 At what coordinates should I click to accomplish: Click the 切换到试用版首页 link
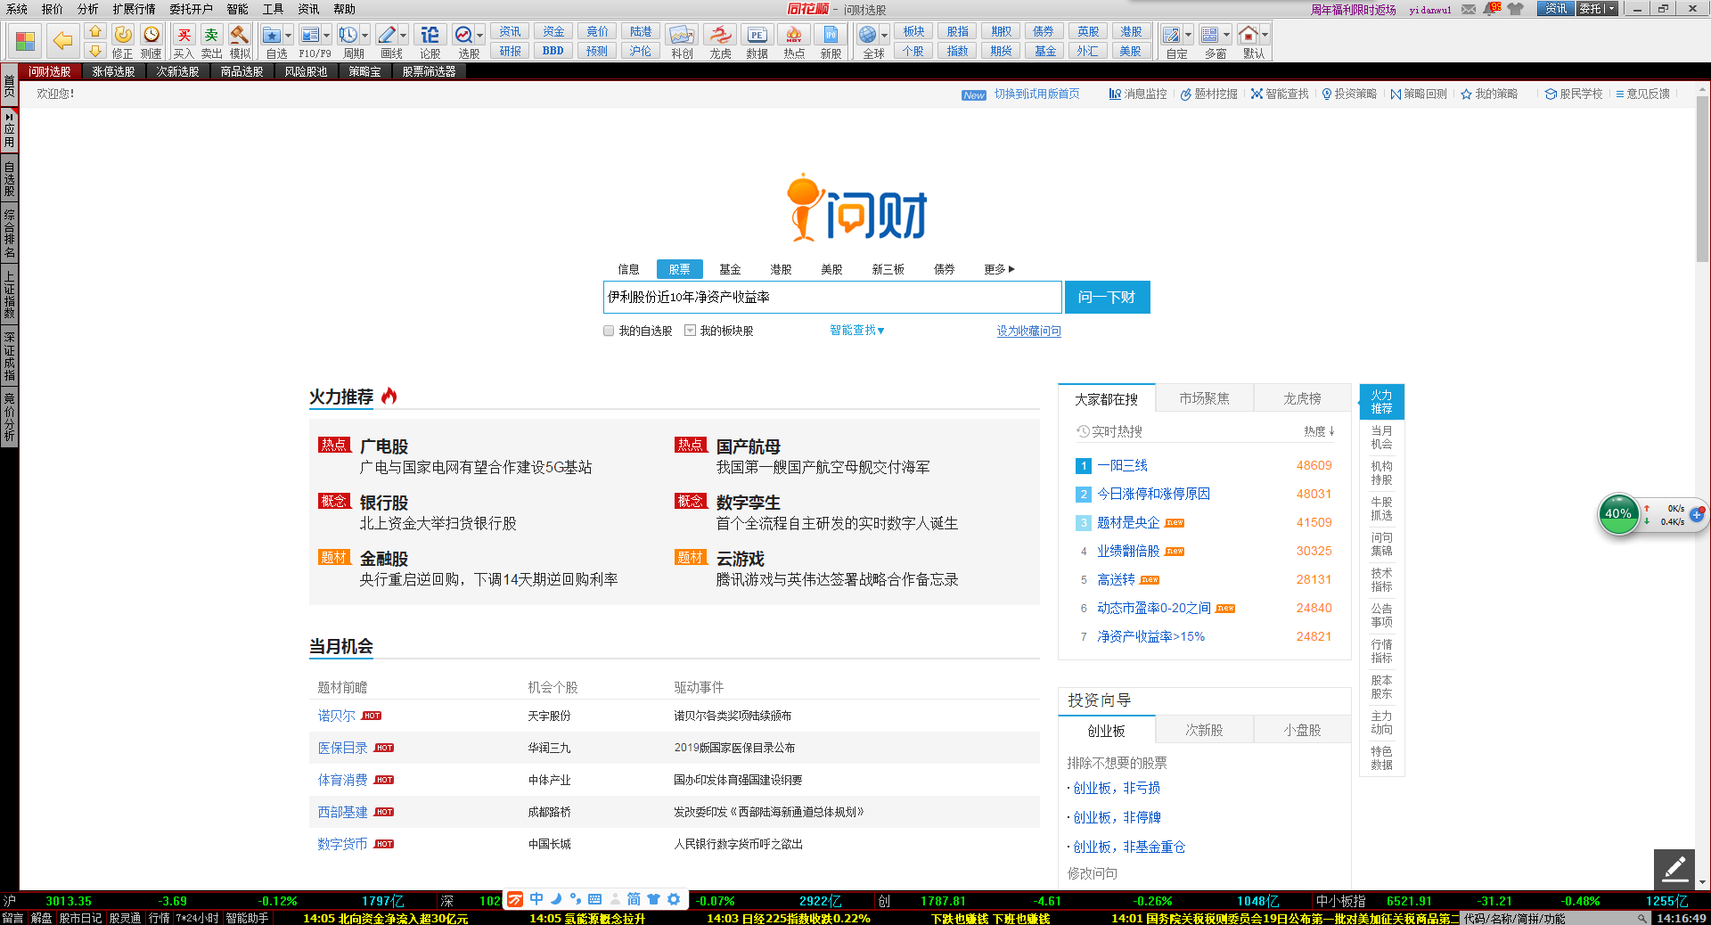pyautogui.click(x=1036, y=94)
